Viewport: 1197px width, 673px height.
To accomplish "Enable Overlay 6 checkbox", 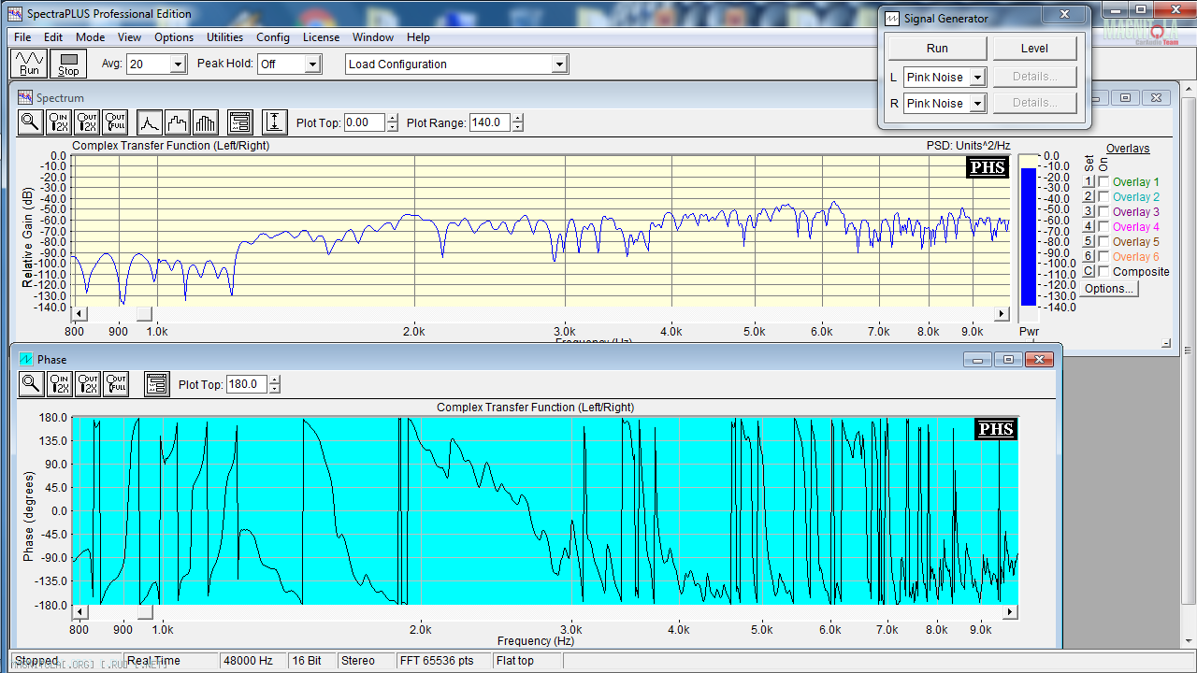I will coord(1103,257).
